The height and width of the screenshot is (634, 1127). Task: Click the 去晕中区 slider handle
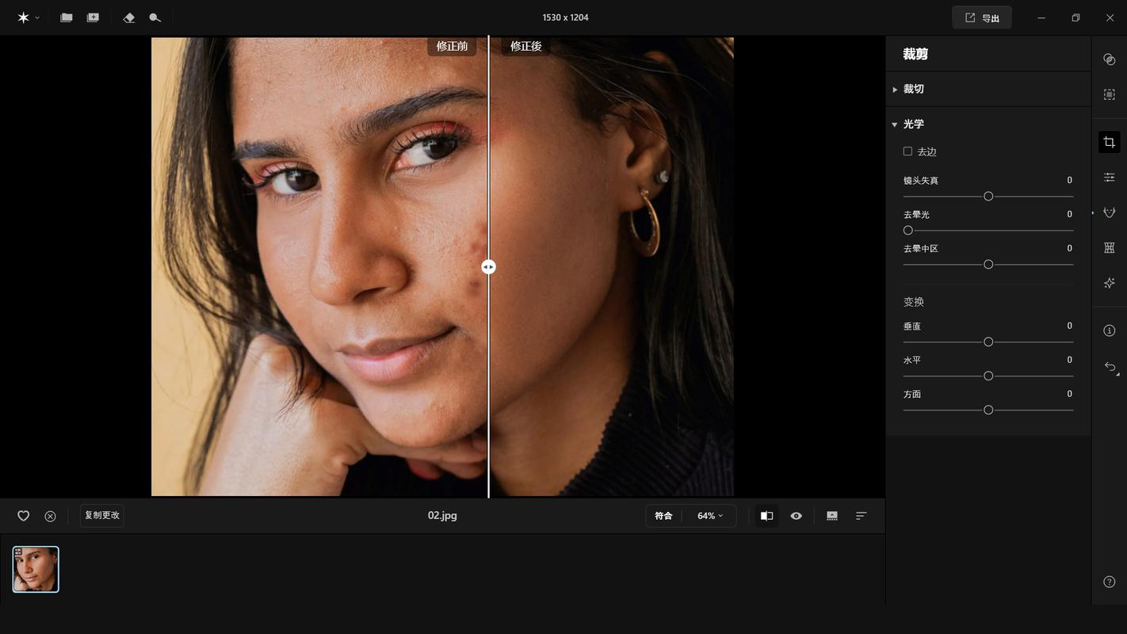(x=988, y=264)
